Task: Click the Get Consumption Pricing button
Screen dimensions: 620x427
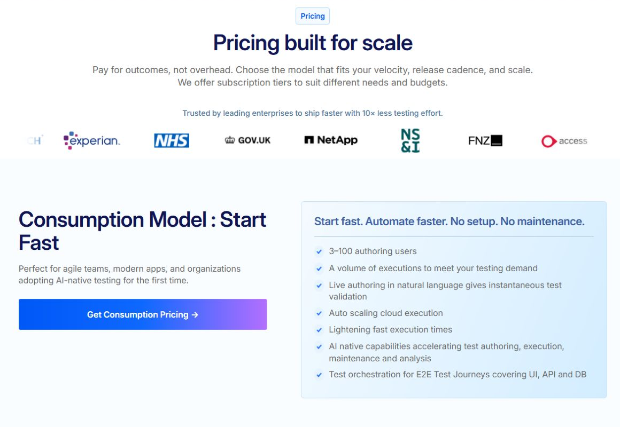Action: [143, 314]
